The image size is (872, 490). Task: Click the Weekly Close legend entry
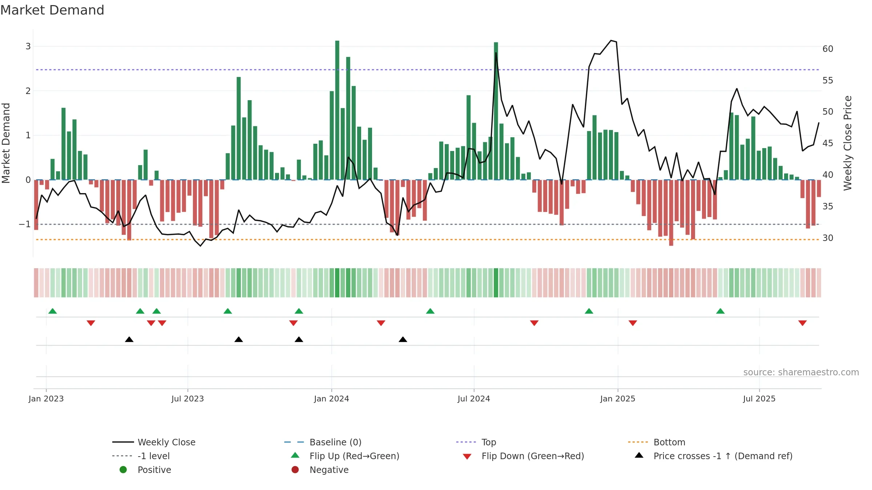tap(154, 442)
